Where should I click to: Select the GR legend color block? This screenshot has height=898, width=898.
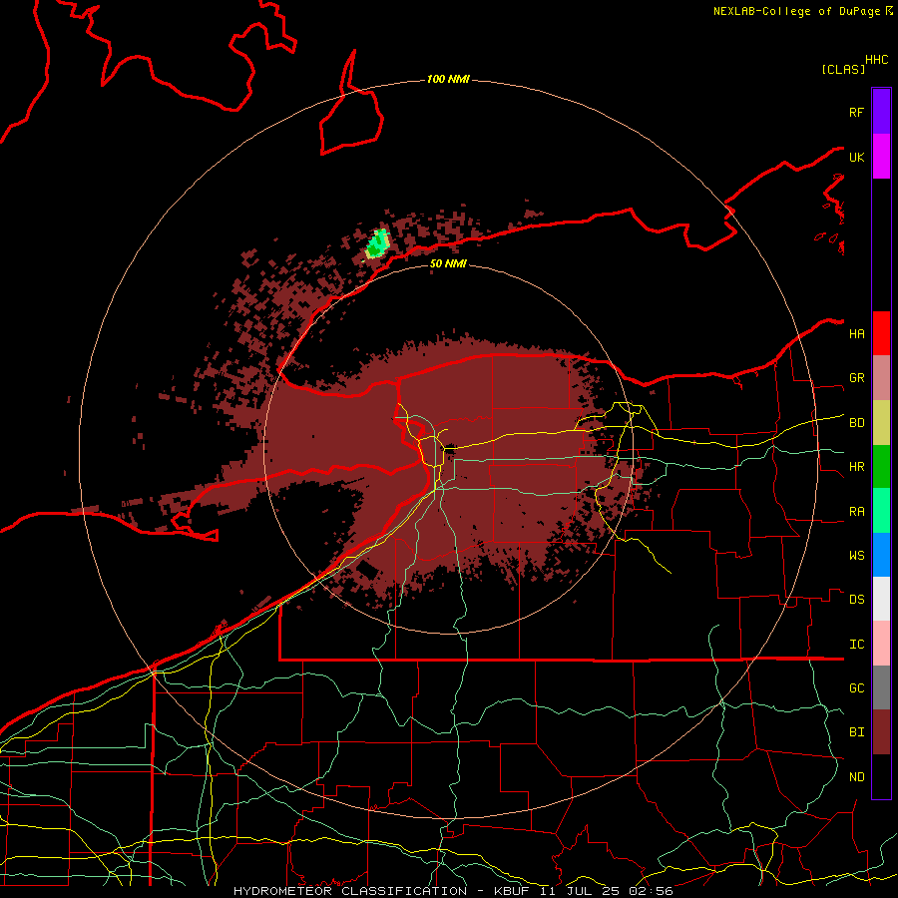coord(881,378)
